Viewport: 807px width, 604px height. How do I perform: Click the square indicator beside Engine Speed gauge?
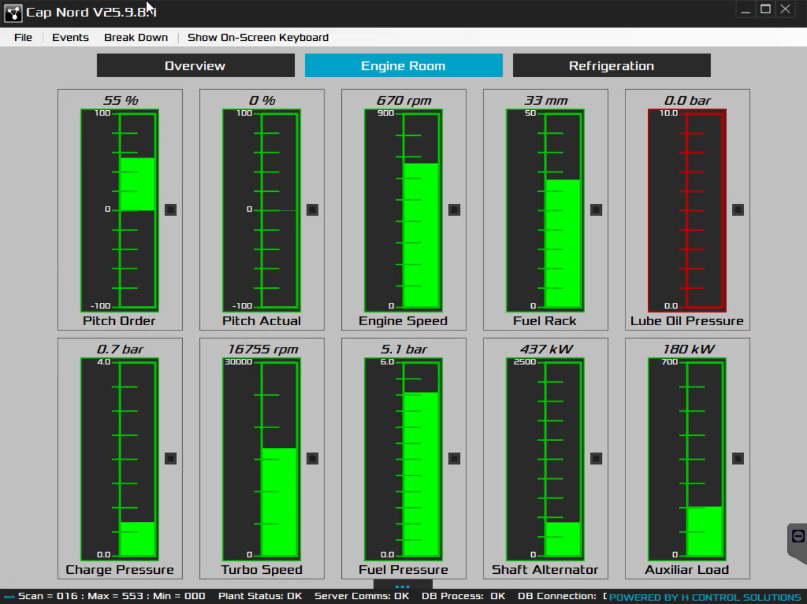[x=454, y=210]
